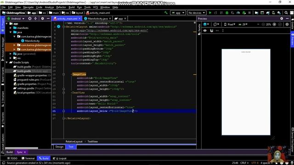The width and height of the screenshot is (294, 165).
Task: Open Preview panel gear settings
Action: [282, 18]
